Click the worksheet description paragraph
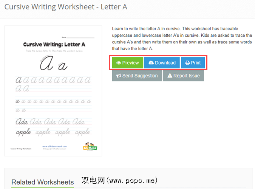255x189 pixels. 182,39
